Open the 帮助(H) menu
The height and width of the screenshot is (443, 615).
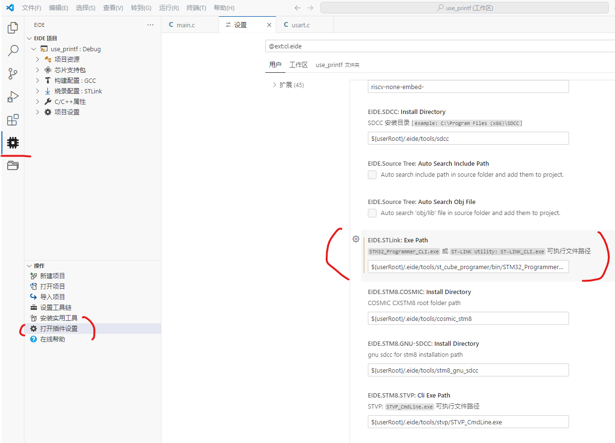pyautogui.click(x=224, y=8)
